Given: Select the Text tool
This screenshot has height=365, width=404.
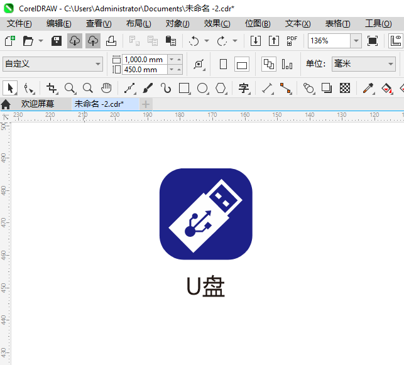Looking at the screenshot, I should click(x=244, y=89).
